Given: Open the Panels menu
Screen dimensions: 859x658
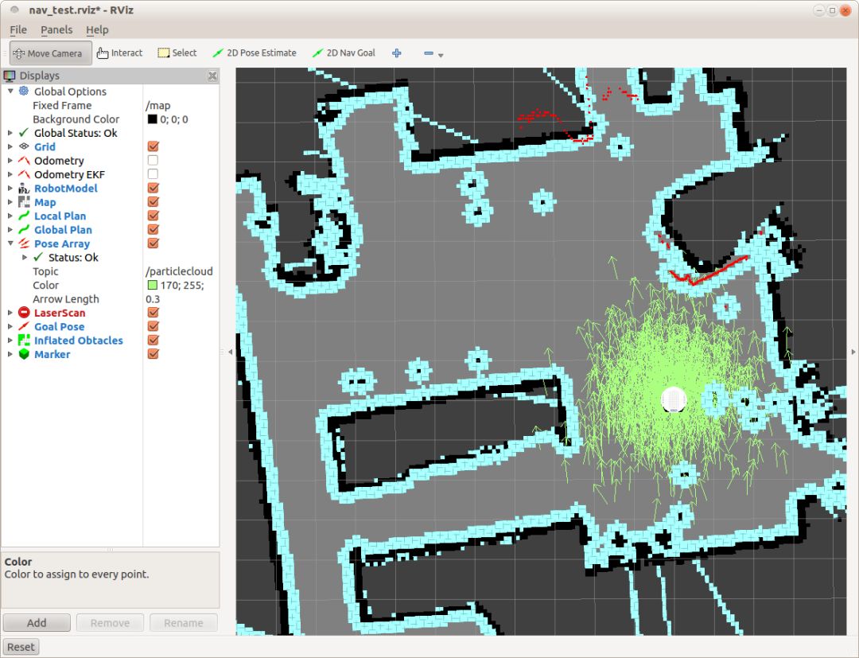Looking at the screenshot, I should (x=56, y=29).
